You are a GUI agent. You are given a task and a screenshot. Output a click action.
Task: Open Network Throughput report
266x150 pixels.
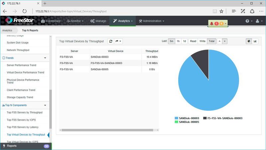tap(18, 50)
